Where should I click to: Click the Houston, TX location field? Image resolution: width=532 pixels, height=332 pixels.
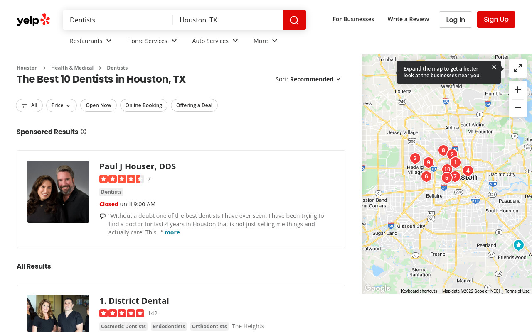[228, 20]
